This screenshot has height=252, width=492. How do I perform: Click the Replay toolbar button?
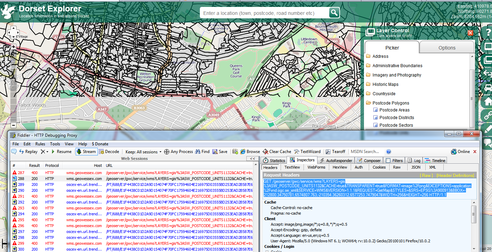coord(28,152)
